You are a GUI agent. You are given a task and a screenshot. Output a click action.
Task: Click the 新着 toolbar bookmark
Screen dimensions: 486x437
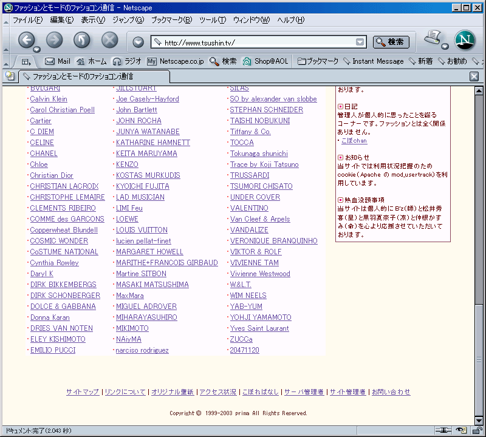pos(420,61)
